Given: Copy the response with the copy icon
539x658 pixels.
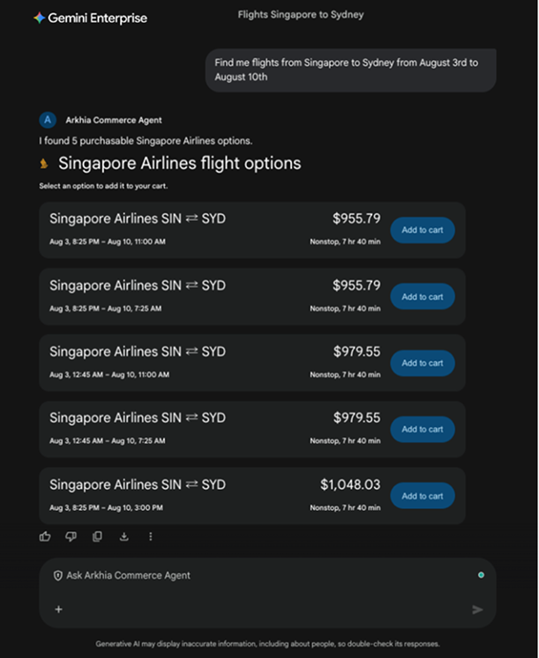Looking at the screenshot, I should pos(97,536).
